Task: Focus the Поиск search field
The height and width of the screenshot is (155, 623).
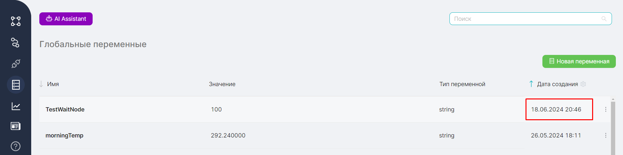Action: tap(530, 19)
